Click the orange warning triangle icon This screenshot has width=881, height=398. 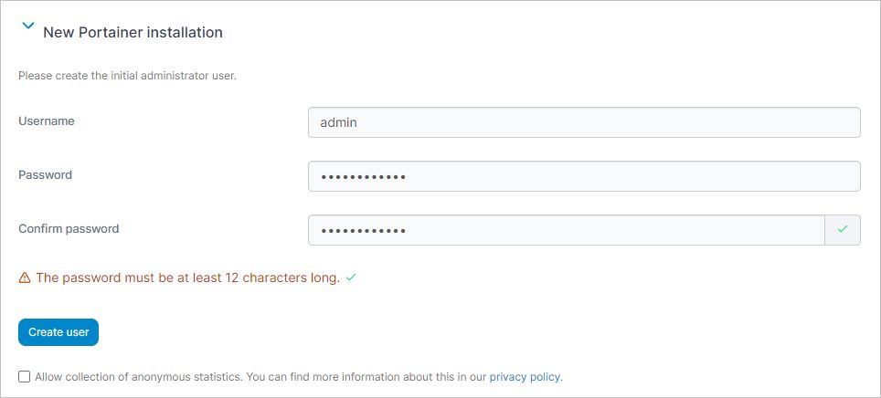pos(24,278)
